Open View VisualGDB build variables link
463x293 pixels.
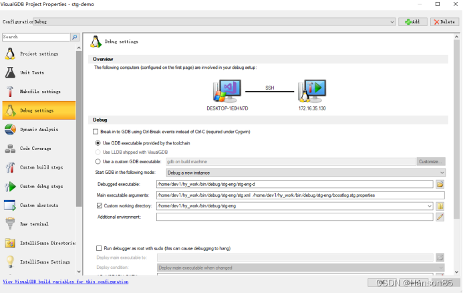(x=65, y=282)
